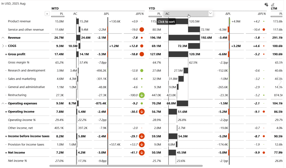The width and height of the screenshot is (286, 168).
Task: Click the red dot beside COGS +12.8 variance
Action: [x=141, y=46]
